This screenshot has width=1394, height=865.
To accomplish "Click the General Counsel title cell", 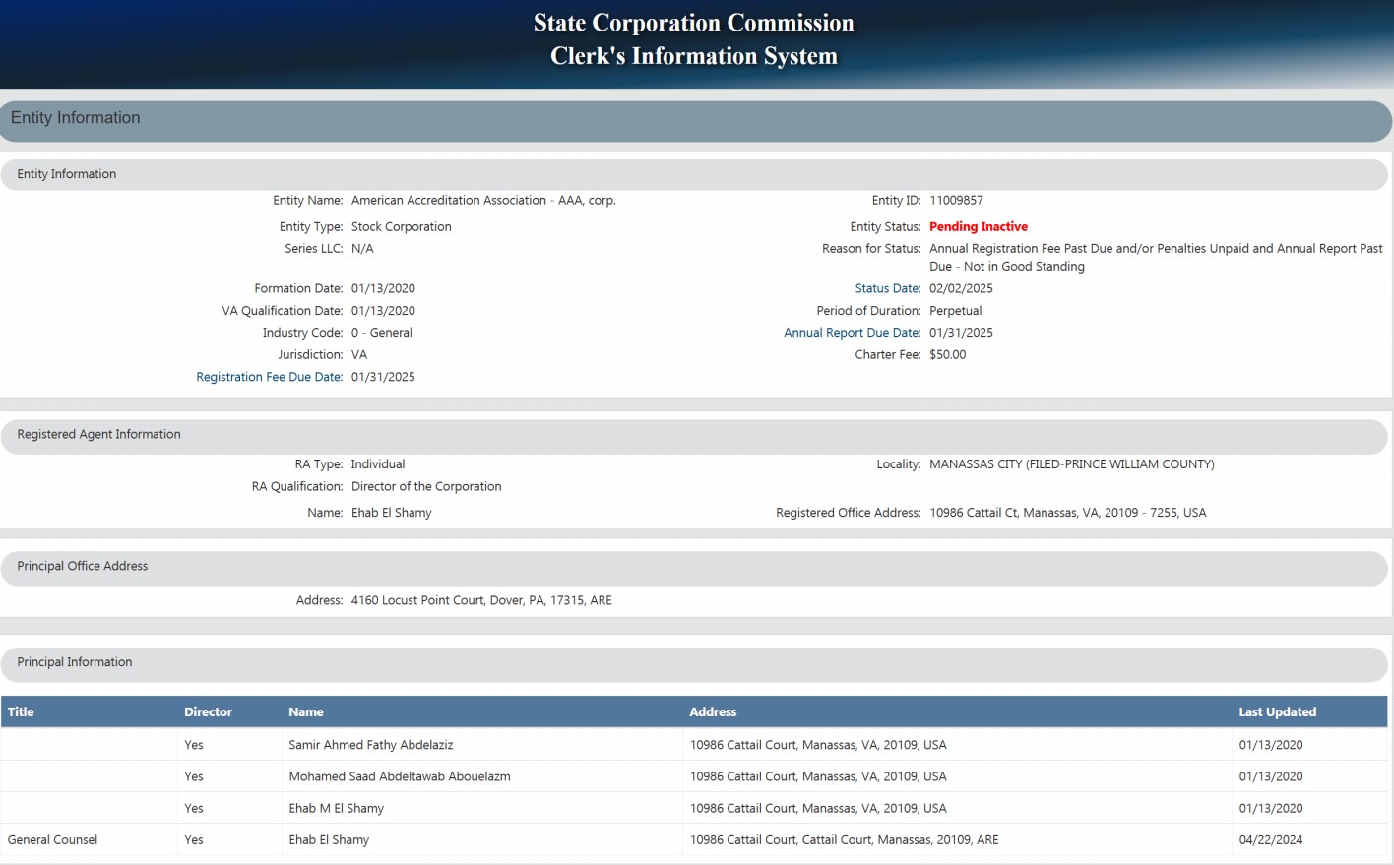I will (53, 839).
